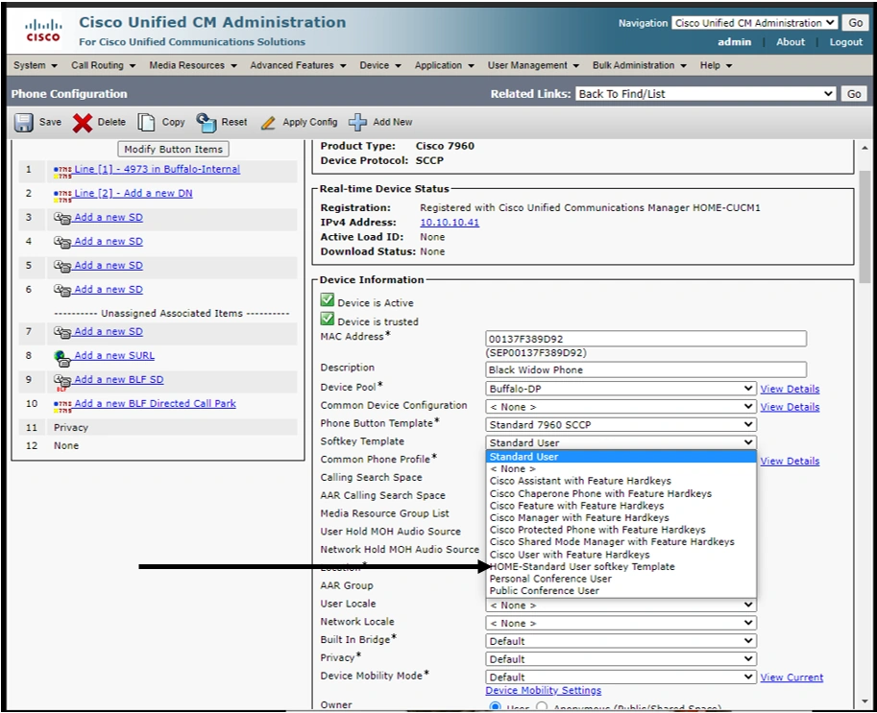Open the Device menu
877x713 pixels.
tap(380, 65)
